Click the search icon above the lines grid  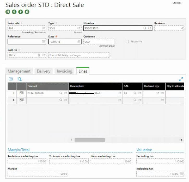20,79
